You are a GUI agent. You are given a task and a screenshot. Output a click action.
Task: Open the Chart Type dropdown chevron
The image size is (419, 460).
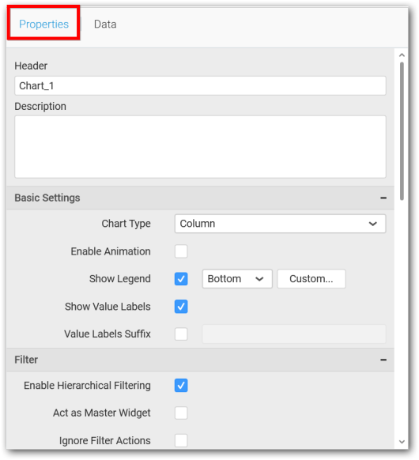372,224
